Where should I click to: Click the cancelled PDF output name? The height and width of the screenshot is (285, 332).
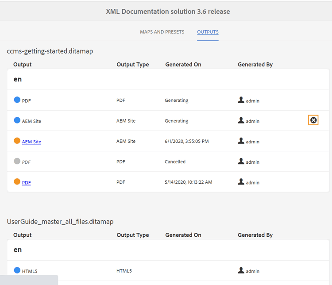(x=27, y=162)
